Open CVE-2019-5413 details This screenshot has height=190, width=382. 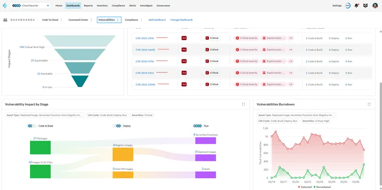click(145, 73)
